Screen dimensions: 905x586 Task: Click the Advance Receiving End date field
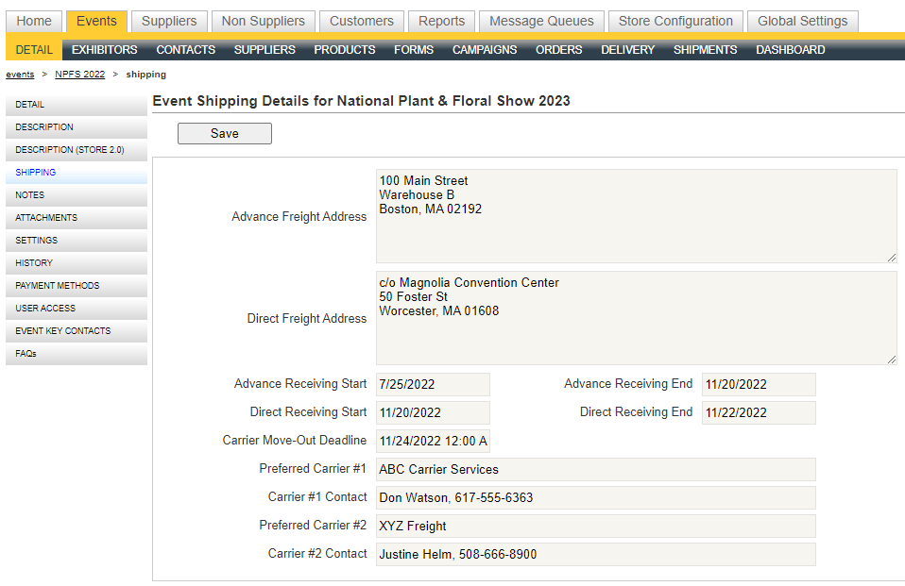click(x=759, y=384)
